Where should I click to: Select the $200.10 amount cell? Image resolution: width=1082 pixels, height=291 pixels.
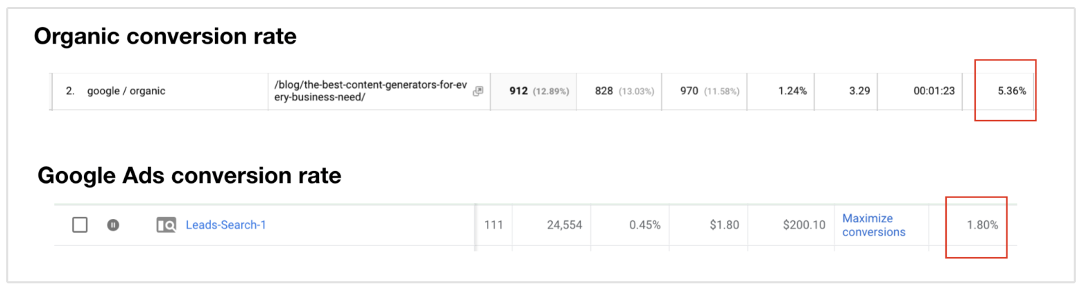803,224
